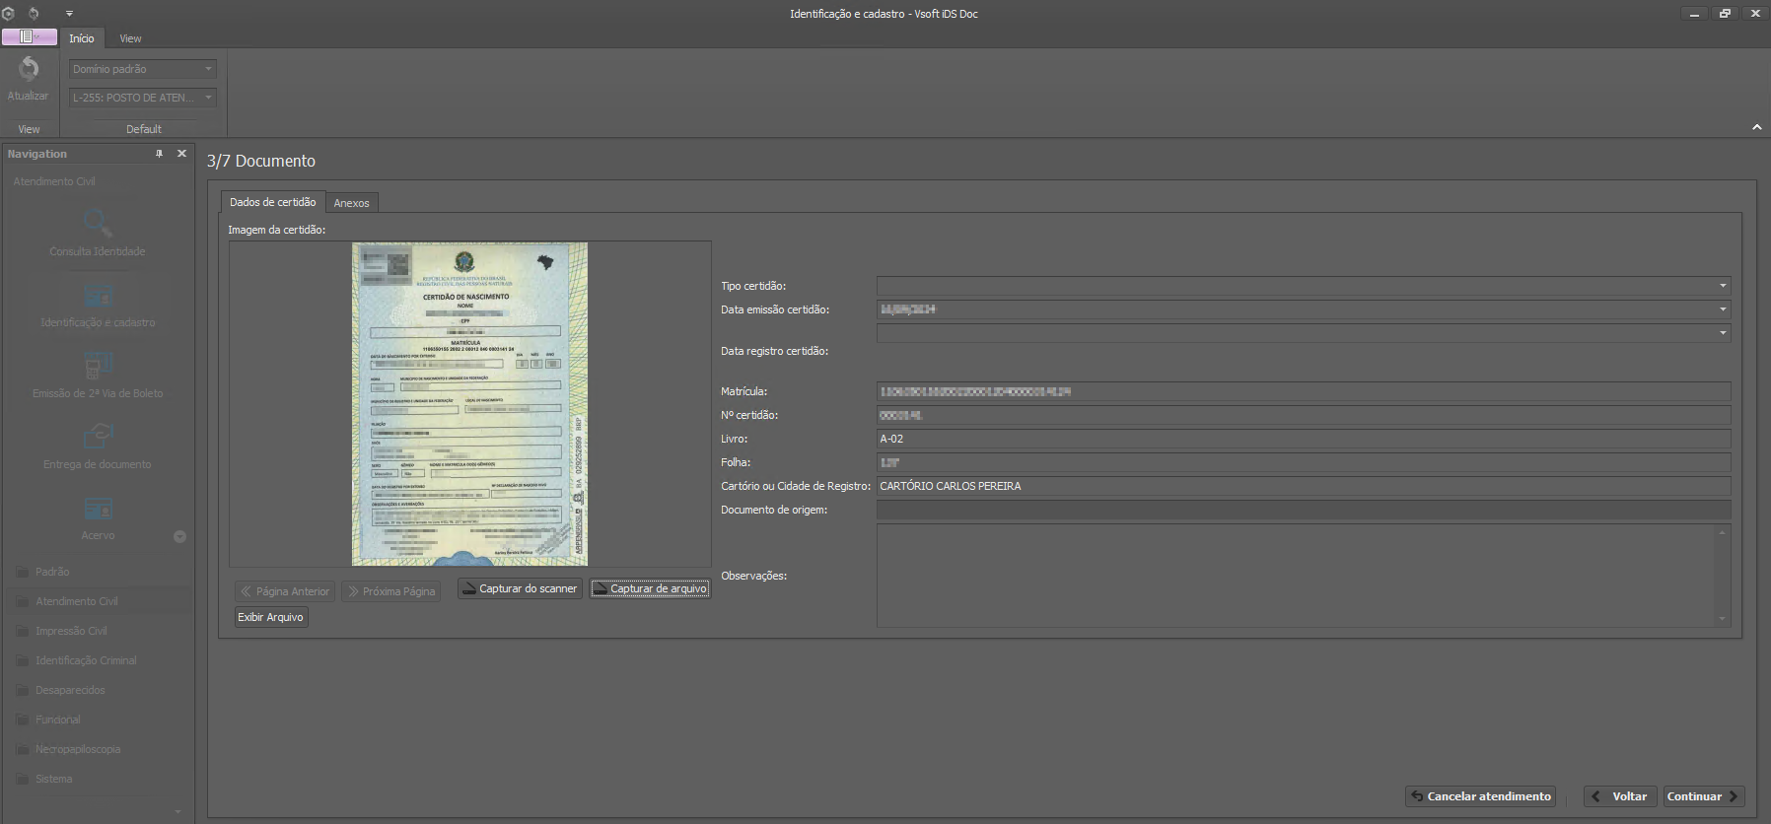Select the Impressão Civil folder

coord(71,631)
